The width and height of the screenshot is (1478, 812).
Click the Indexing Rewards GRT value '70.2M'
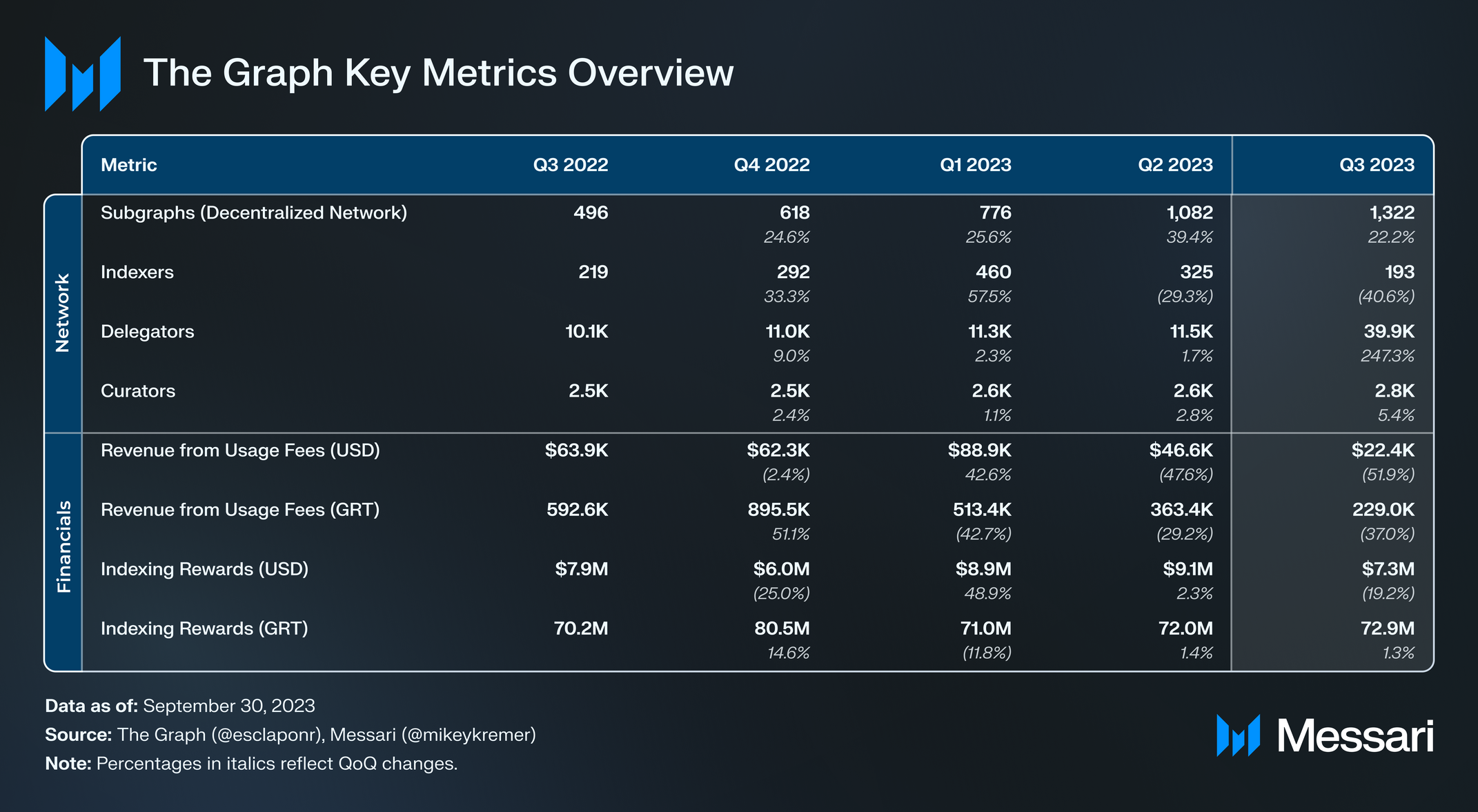pyautogui.click(x=581, y=628)
